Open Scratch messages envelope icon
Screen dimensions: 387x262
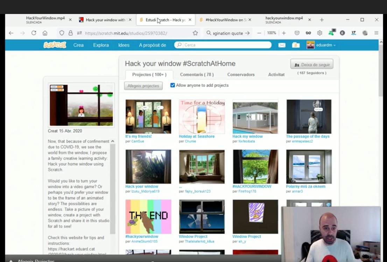tap(282, 45)
